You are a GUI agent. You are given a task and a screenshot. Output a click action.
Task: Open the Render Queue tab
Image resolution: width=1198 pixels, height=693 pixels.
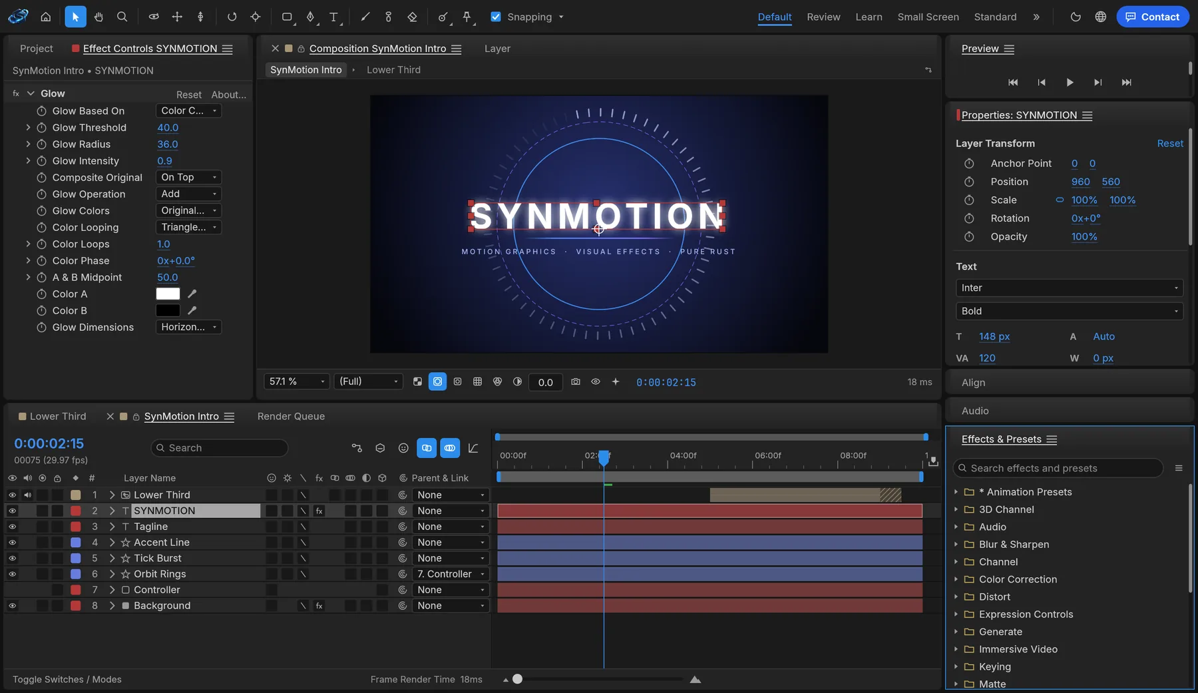[291, 416]
